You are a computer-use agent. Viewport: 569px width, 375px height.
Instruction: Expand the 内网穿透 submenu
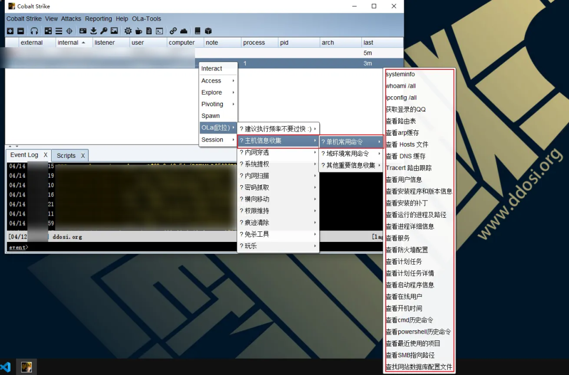[278, 153]
